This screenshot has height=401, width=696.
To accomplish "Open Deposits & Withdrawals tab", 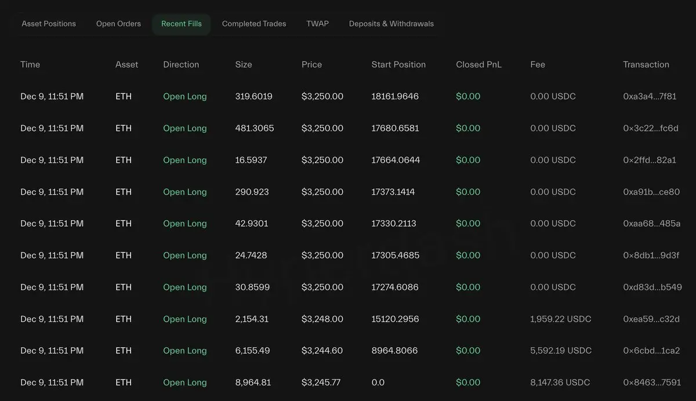I will pos(391,24).
